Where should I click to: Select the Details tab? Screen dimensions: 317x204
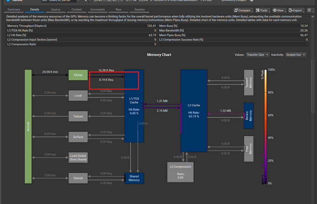tap(35, 10)
